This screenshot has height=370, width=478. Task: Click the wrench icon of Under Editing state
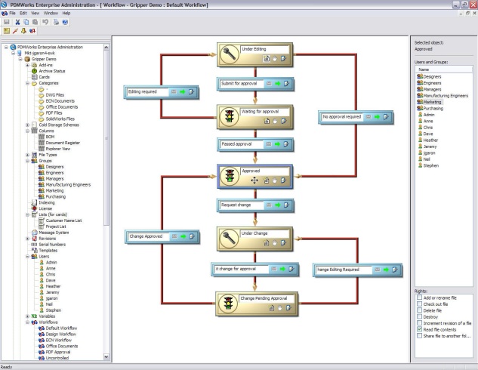(230, 54)
